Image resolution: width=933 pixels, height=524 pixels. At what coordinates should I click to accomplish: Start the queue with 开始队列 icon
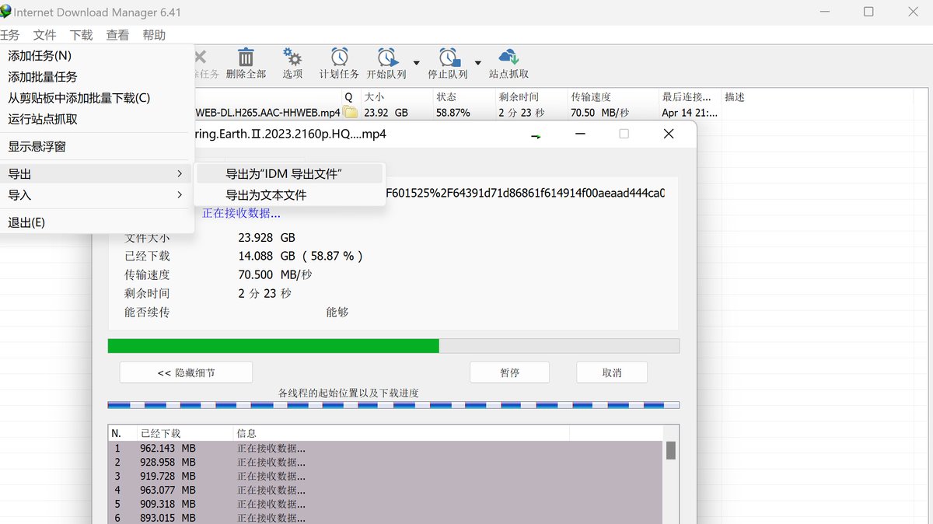(x=387, y=58)
